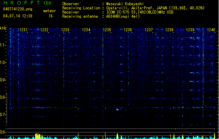
Task: Click the filename 0407141230.png
Action: tap(18, 9)
